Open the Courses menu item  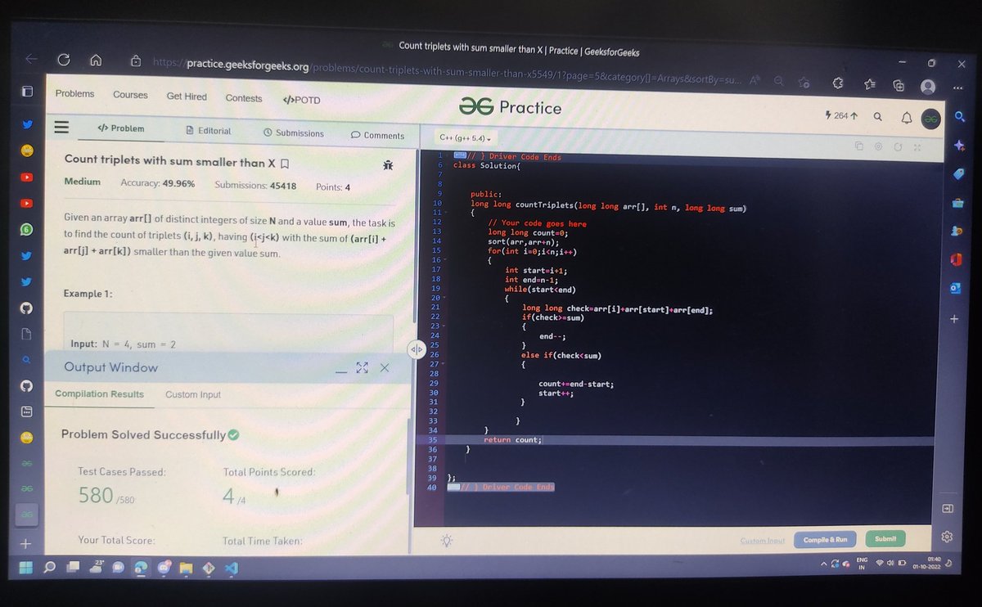point(130,95)
